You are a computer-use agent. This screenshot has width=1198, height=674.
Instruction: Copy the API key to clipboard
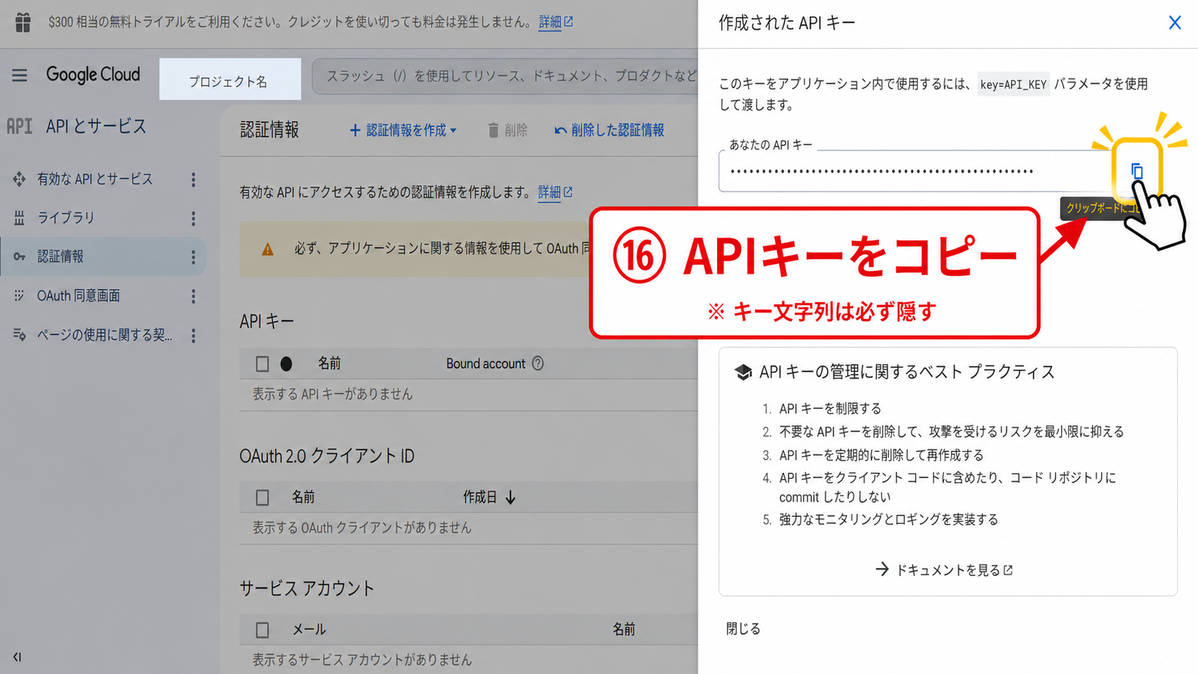pos(1136,171)
